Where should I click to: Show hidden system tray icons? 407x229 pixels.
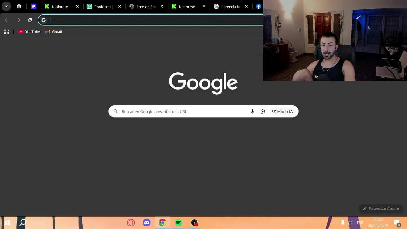pos(335,223)
